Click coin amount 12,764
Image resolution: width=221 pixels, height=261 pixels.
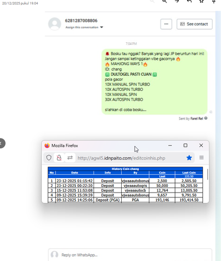pyautogui.click(x=162, y=191)
